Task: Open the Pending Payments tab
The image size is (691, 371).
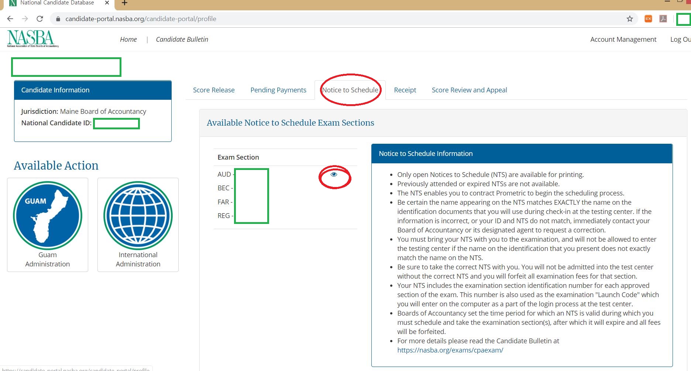Action: coord(278,90)
